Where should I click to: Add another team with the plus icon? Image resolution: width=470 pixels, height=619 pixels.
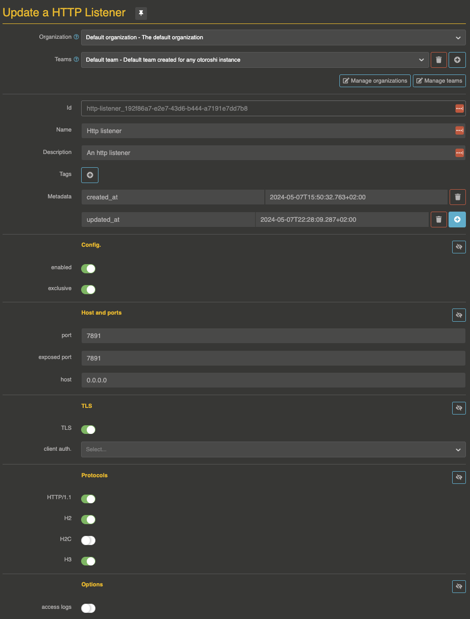[x=457, y=60]
